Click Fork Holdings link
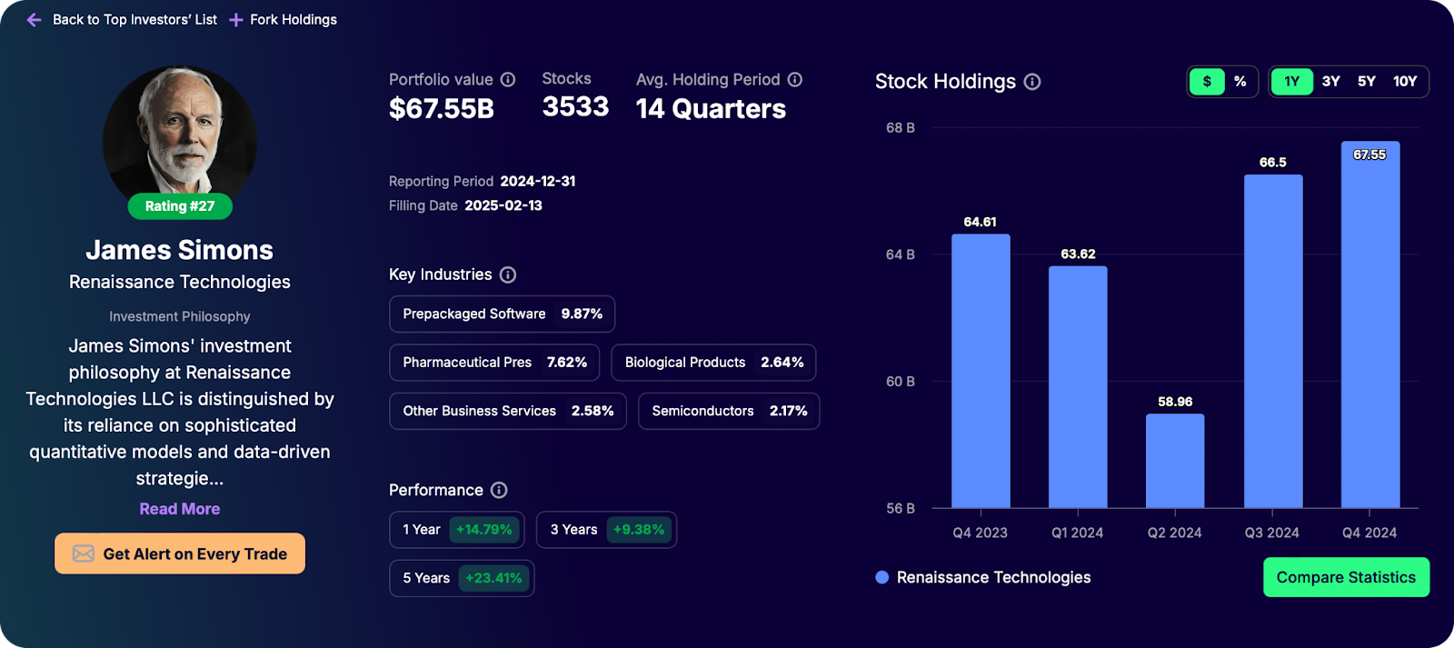This screenshot has height=648, width=1454. [x=294, y=20]
